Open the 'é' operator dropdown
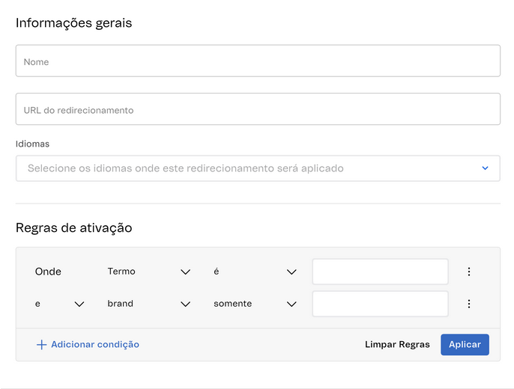 click(255, 272)
